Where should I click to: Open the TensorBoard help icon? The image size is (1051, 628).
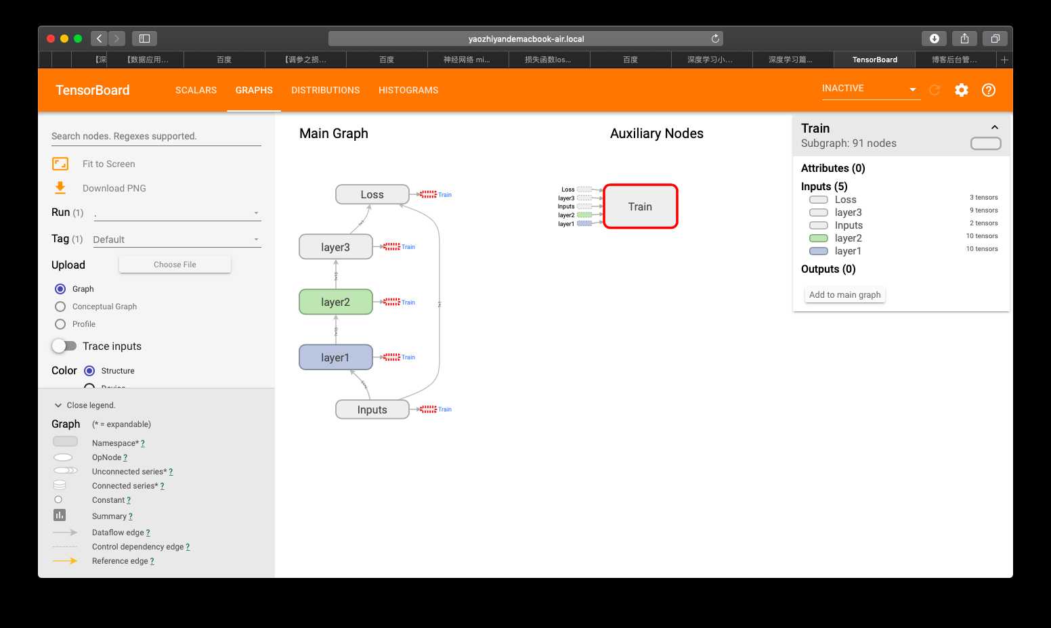[989, 90]
